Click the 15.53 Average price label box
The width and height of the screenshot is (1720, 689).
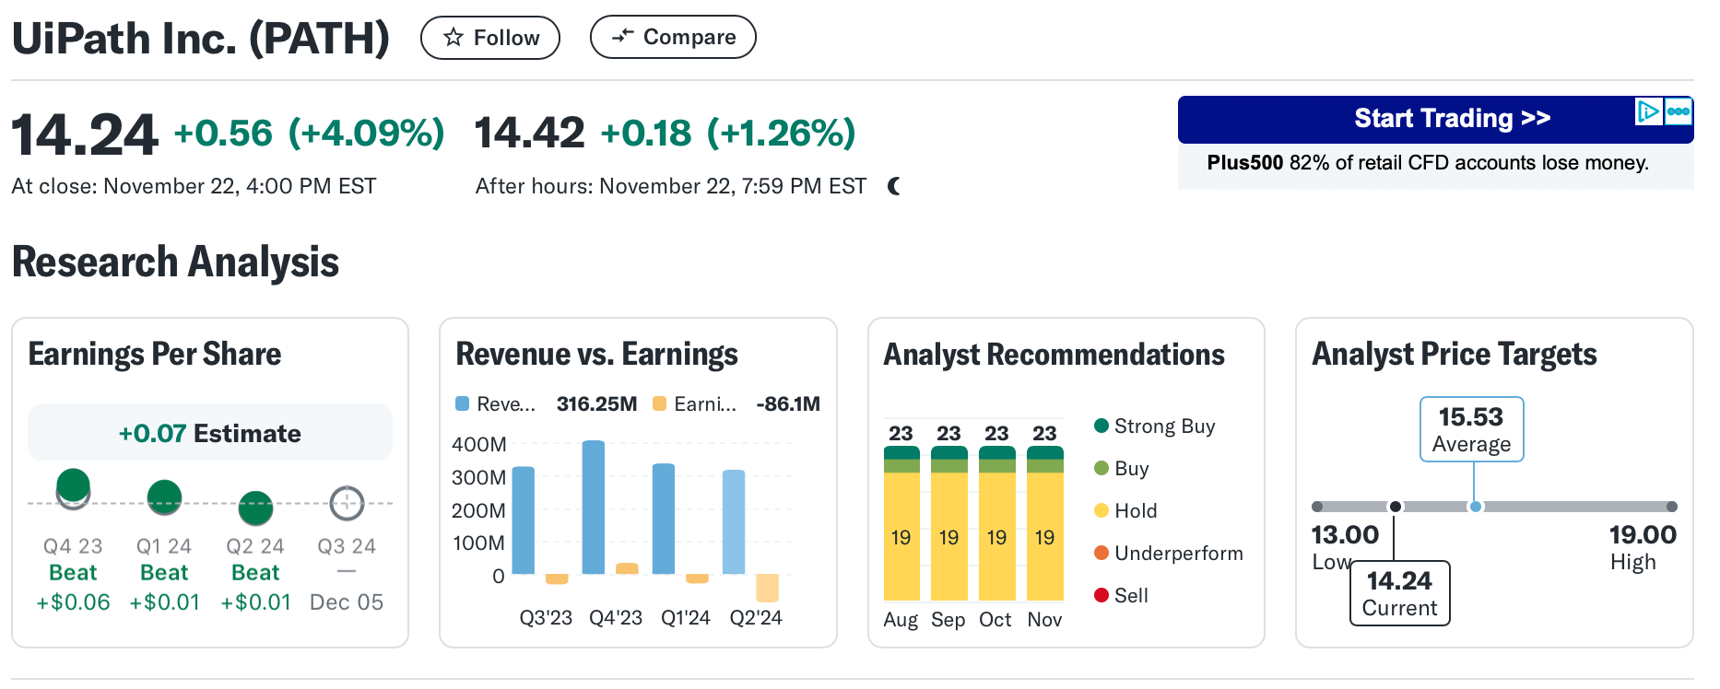point(1472,429)
